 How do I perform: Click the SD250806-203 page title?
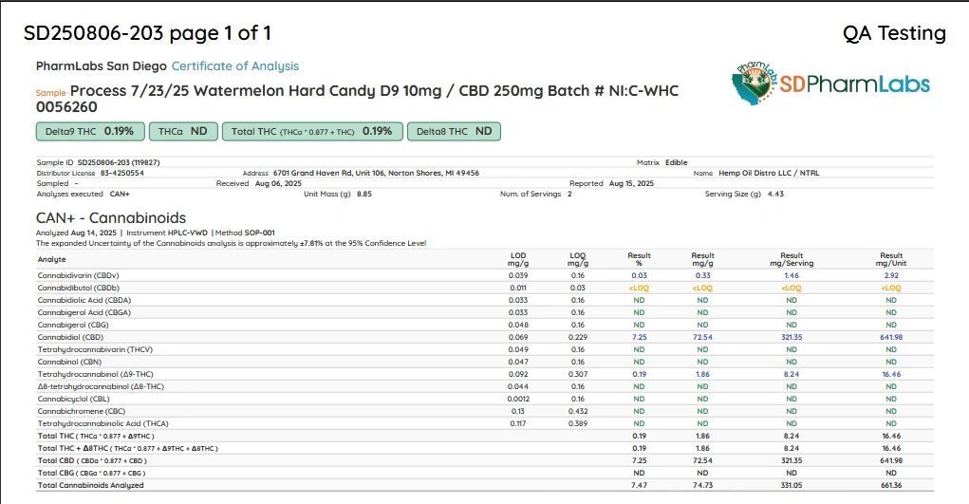click(147, 34)
